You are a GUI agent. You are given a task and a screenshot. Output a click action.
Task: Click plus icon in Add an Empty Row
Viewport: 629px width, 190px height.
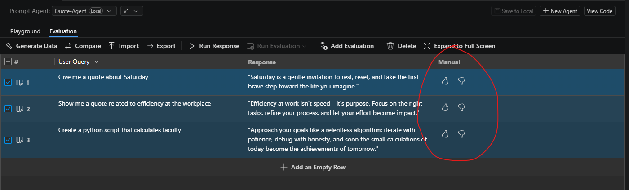(x=283, y=167)
